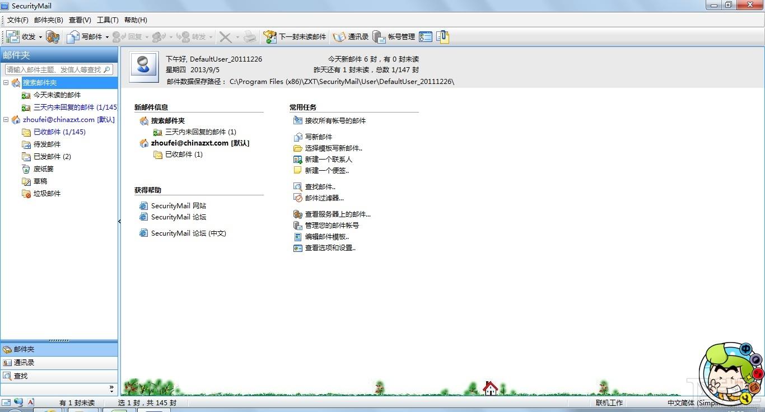The image size is (765, 412).
Task: Open the dropdown arrow next to 转发
Action: click(211, 37)
